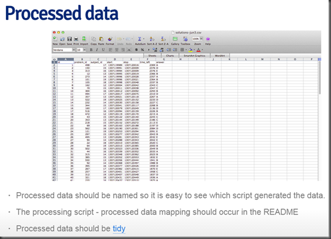Viewport: 331px width, 239px height.
Task: Click the AutoSum sigma icon
Action: (x=139, y=39)
